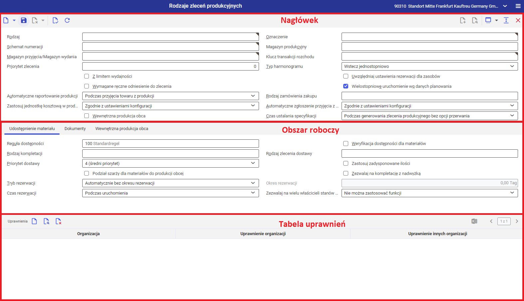524x301 pixels.
Task: Go to previous page in permissions table
Action: pyautogui.click(x=491, y=221)
